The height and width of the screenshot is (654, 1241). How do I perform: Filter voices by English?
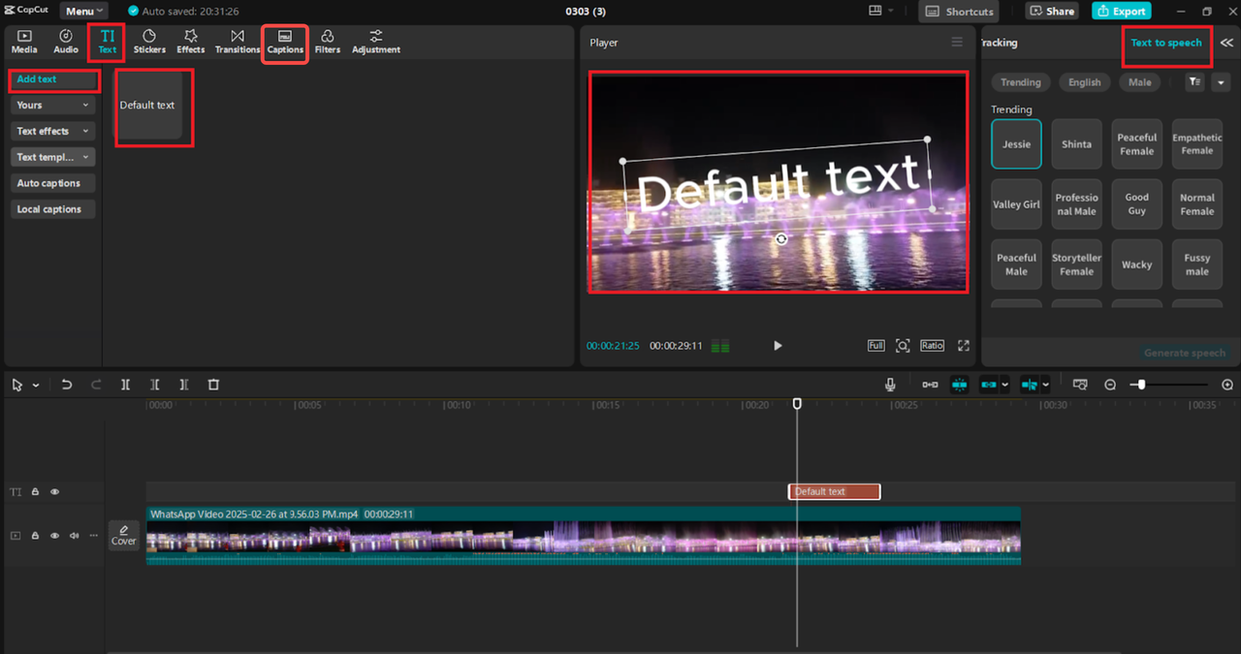[1085, 82]
